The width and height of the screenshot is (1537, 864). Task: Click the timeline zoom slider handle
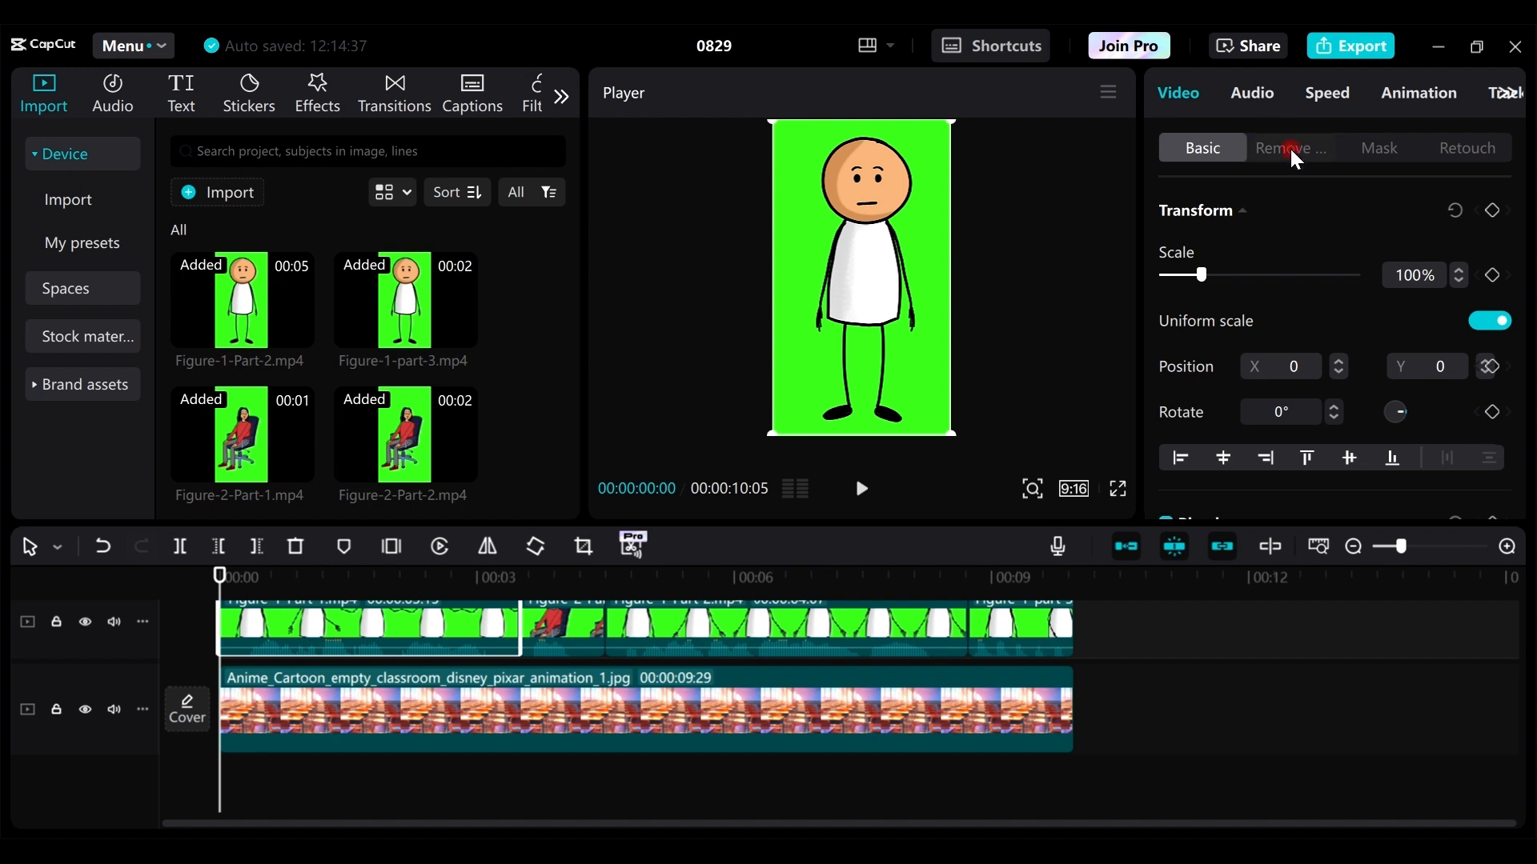click(1401, 546)
